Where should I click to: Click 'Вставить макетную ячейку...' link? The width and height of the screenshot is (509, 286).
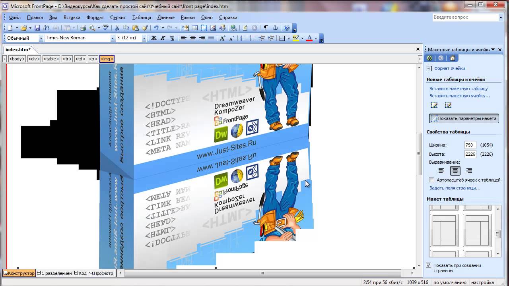tap(460, 96)
